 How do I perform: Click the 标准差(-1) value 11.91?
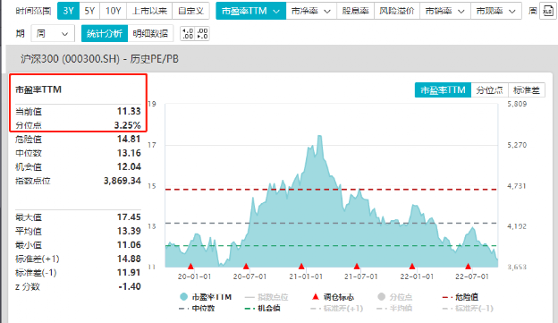(129, 273)
